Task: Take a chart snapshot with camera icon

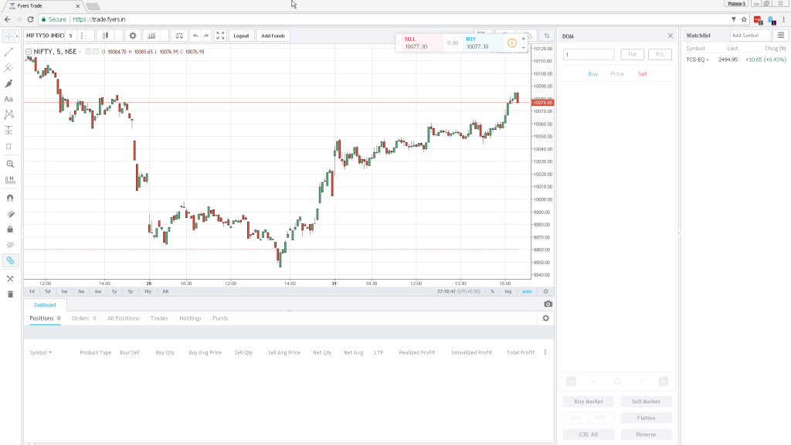Action: tap(548, 304)
